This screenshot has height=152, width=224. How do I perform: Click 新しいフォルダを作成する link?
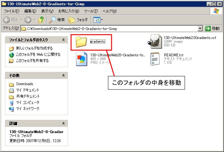34,48
